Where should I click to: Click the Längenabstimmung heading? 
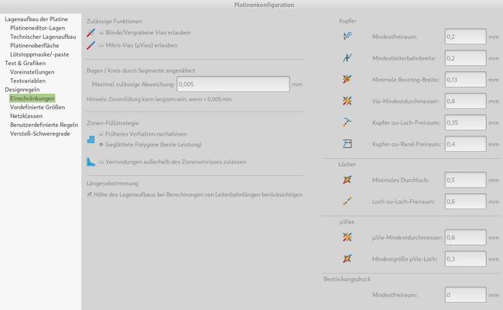coord(112,184)
